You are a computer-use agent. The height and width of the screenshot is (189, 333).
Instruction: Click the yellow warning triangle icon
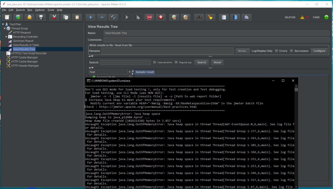click(x=302, y=17)
